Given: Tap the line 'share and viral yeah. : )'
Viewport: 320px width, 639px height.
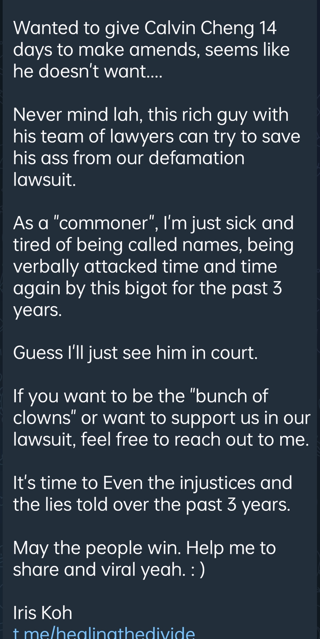Looking at the screenshot, I should click(x=109, y=570).
